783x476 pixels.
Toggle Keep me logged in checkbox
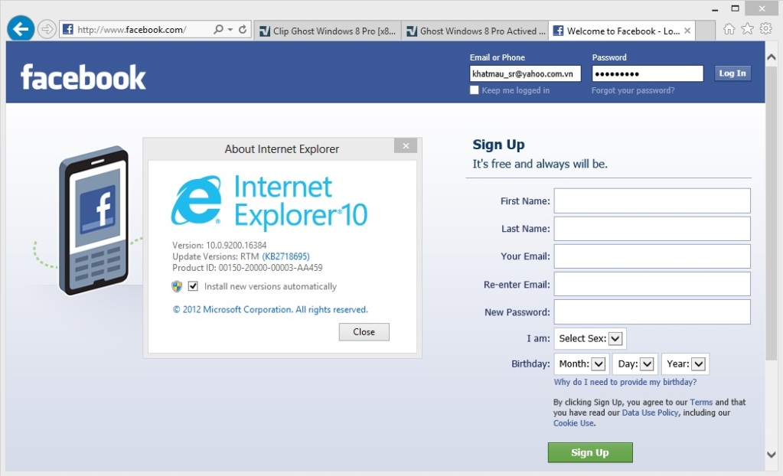[x=474, y=90]
